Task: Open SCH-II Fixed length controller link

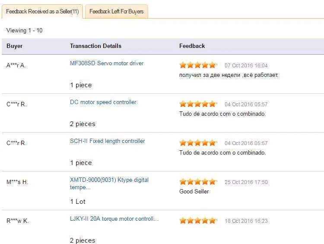Action: 107,141
